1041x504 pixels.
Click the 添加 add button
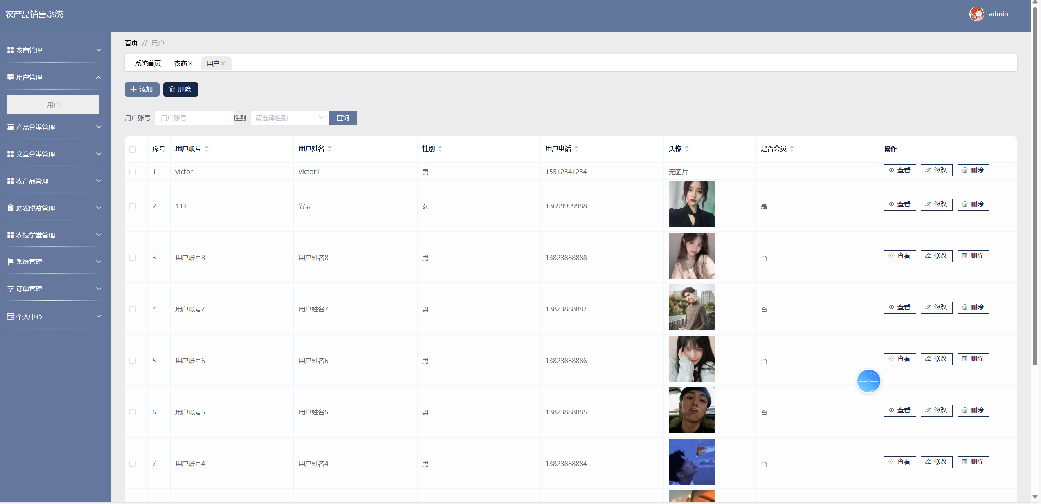click(142, 89)
